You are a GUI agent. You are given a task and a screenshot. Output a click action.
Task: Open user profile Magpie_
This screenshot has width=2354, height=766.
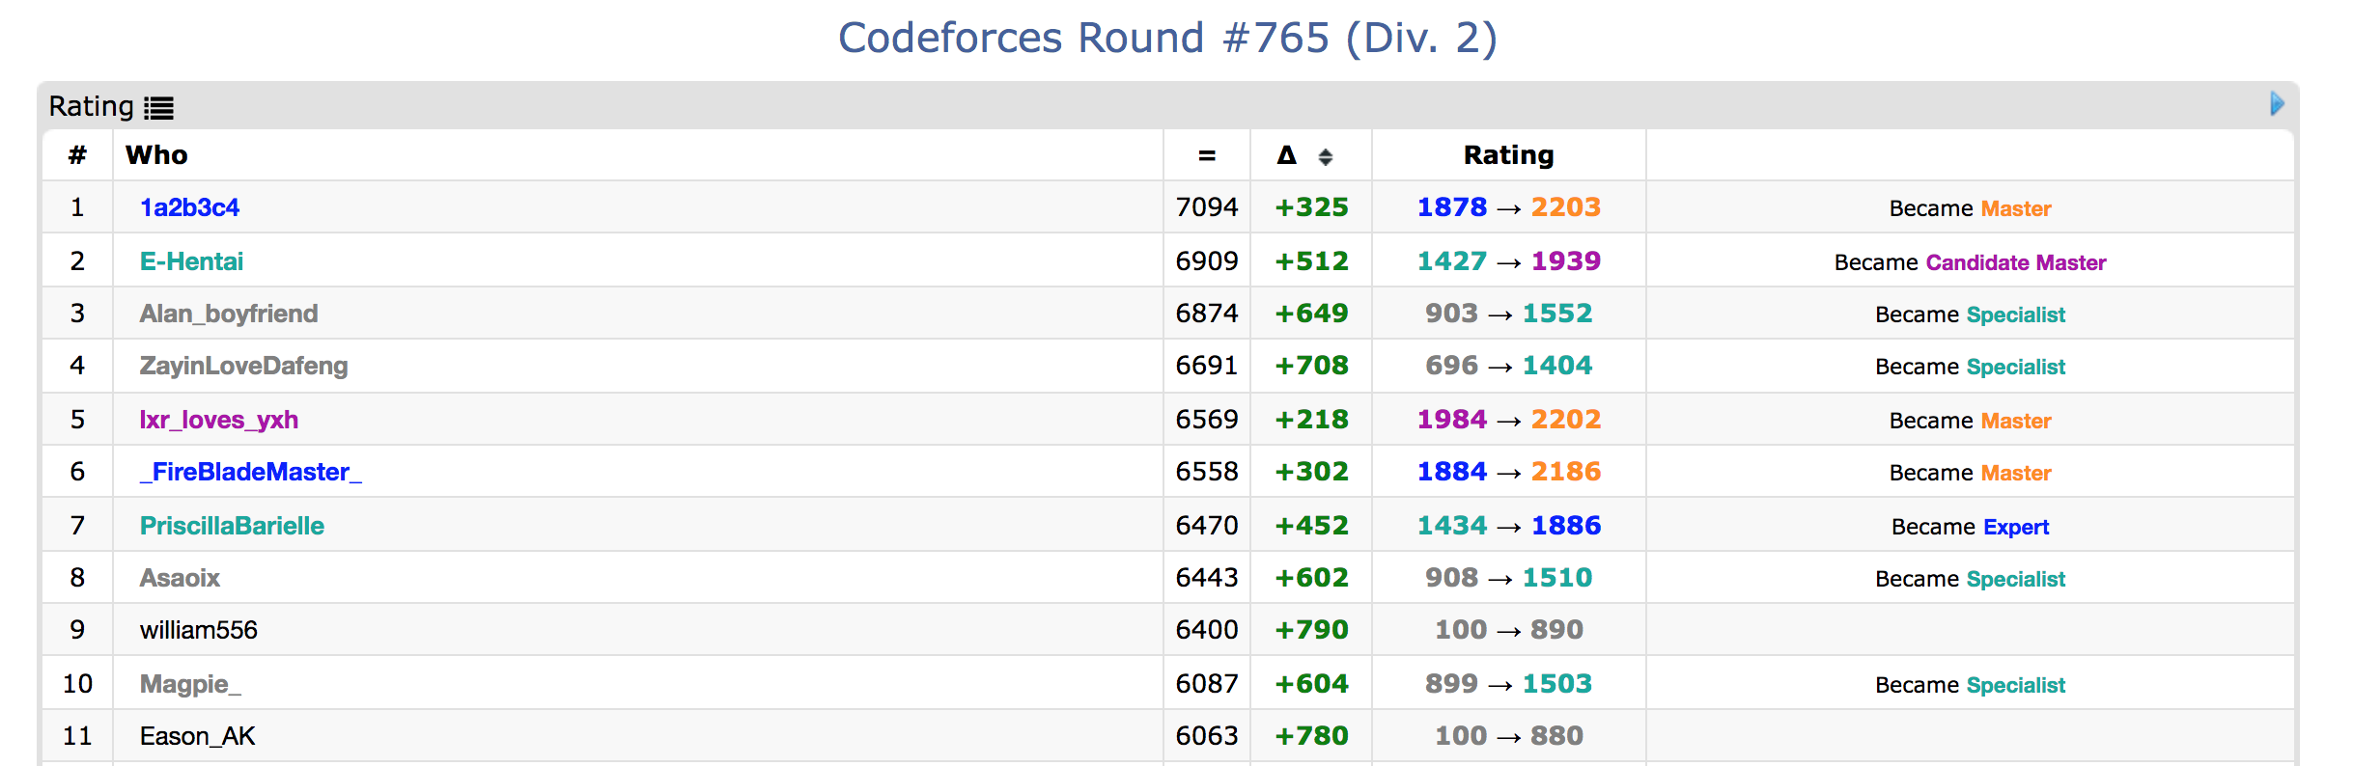(x=190, y=684)
